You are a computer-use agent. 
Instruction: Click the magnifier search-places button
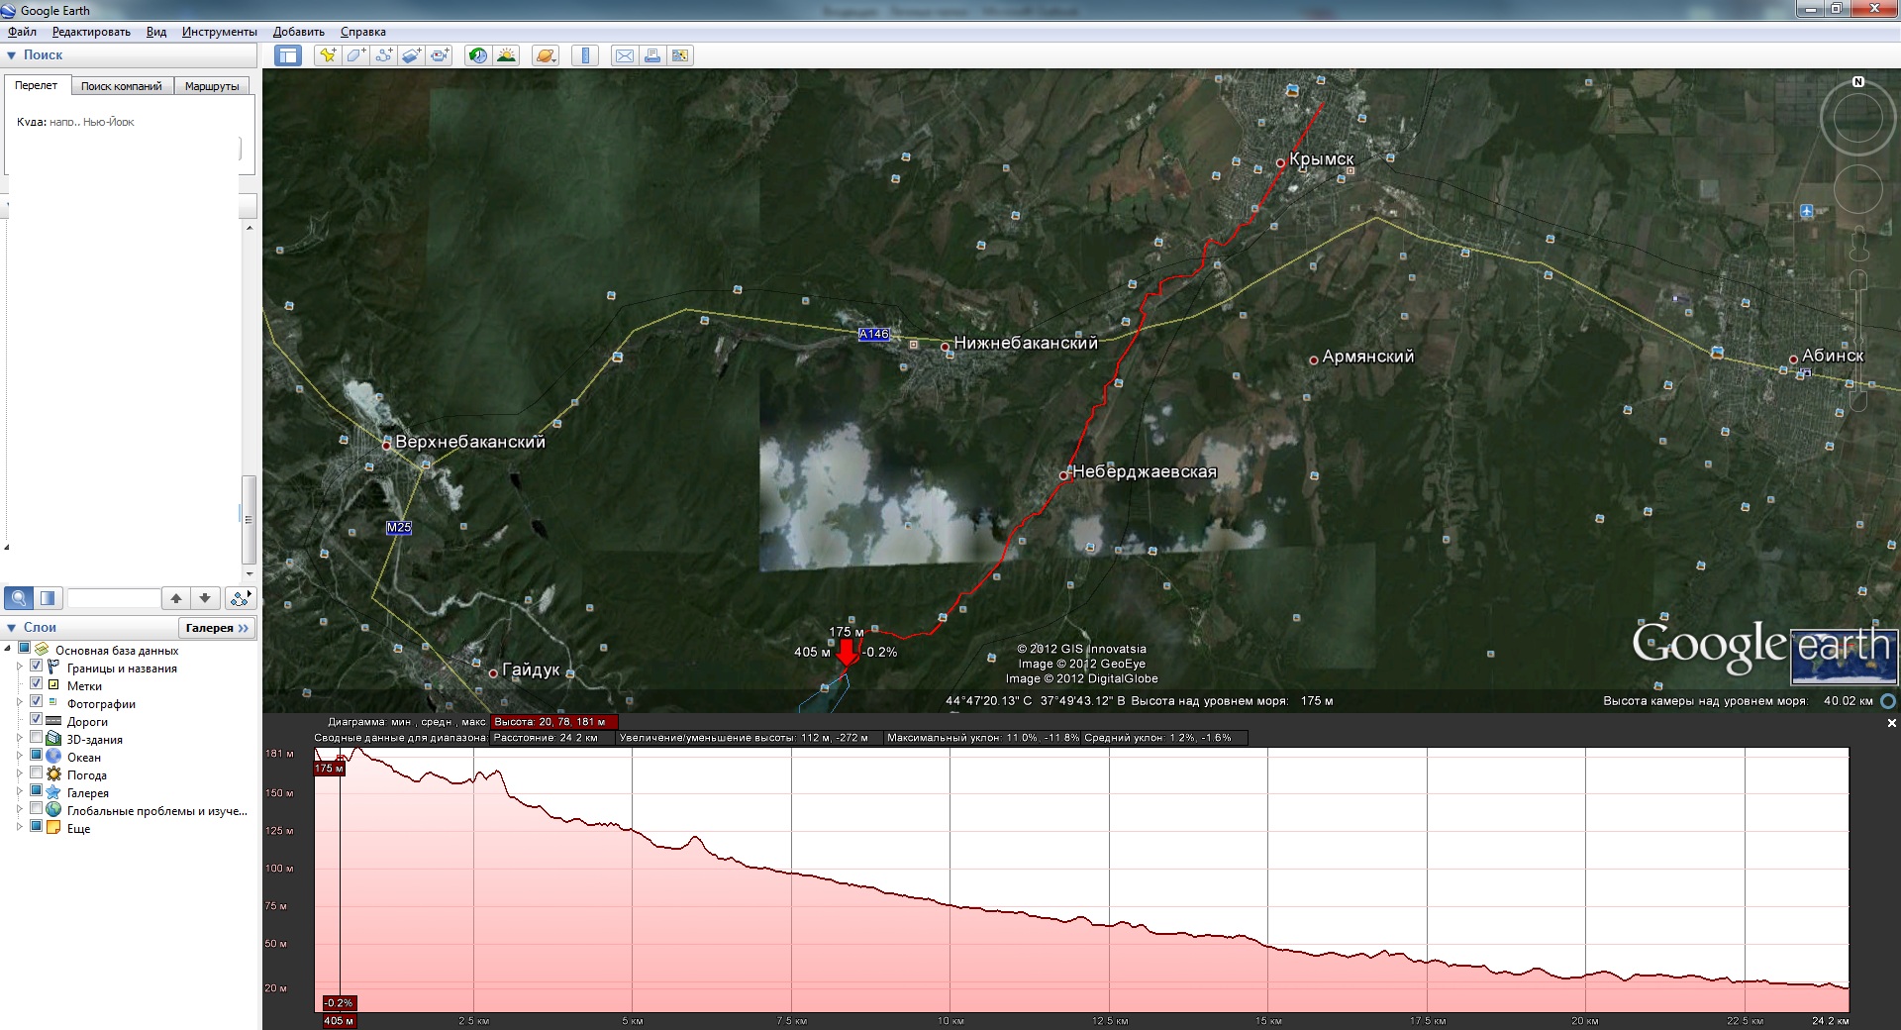click(19, 598)
